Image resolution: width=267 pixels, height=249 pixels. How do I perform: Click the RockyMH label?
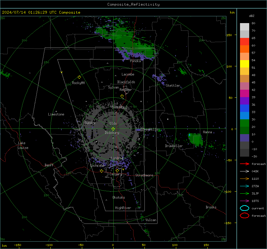point(78,83)
